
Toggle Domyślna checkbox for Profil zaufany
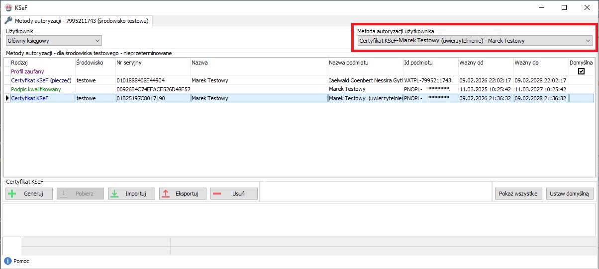[x=581, y=71]
